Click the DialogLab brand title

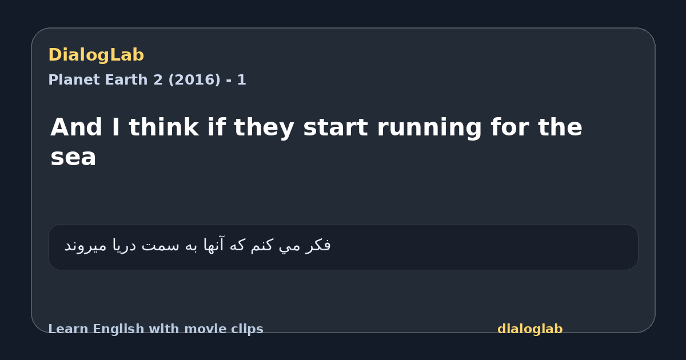click(x=96, y=55)
